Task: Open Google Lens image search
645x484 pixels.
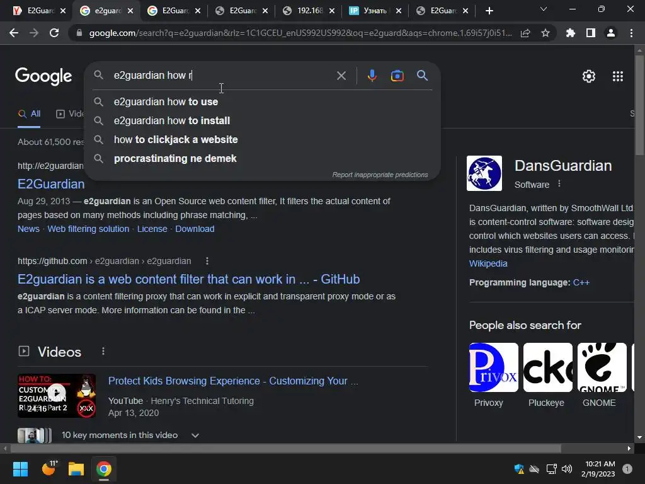Action: click(x=397, y=76)
